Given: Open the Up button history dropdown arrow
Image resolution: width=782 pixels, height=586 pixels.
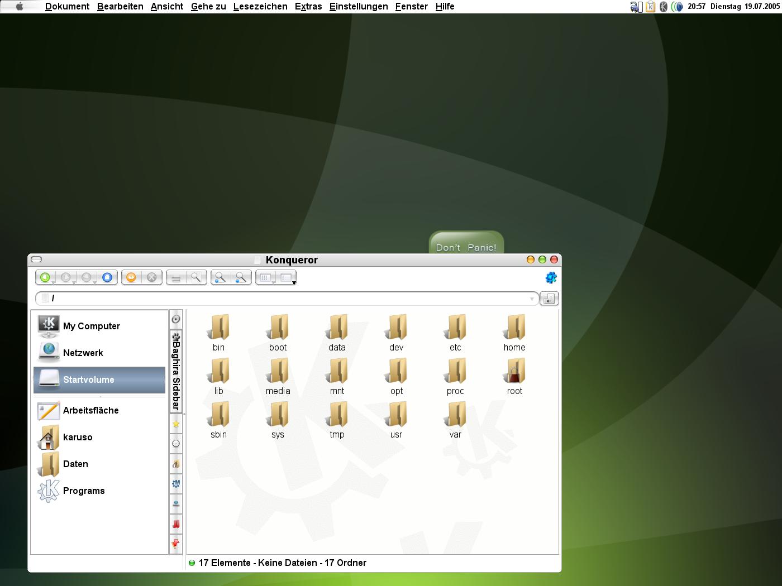Looking at the screenshot, I should 54,283.
